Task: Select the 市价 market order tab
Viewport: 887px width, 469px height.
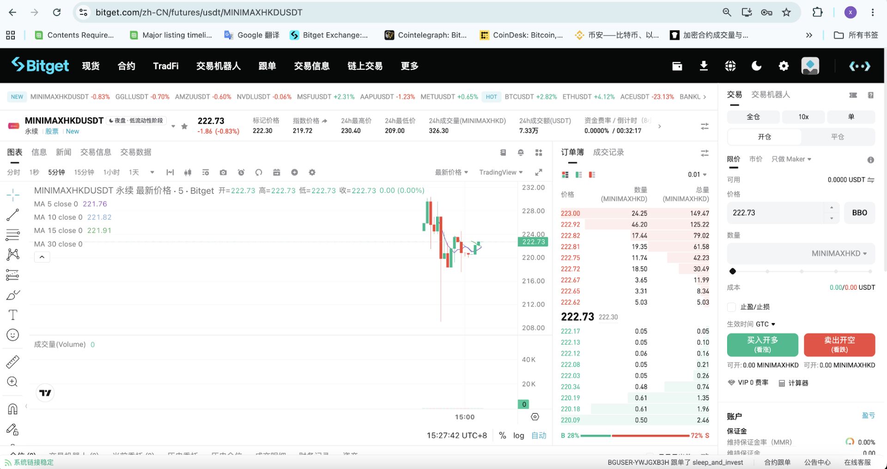Action: 756,159
